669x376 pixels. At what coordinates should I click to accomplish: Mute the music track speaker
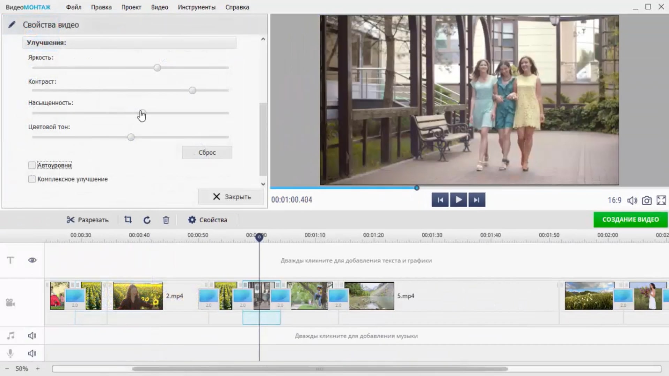pos(32,336)
